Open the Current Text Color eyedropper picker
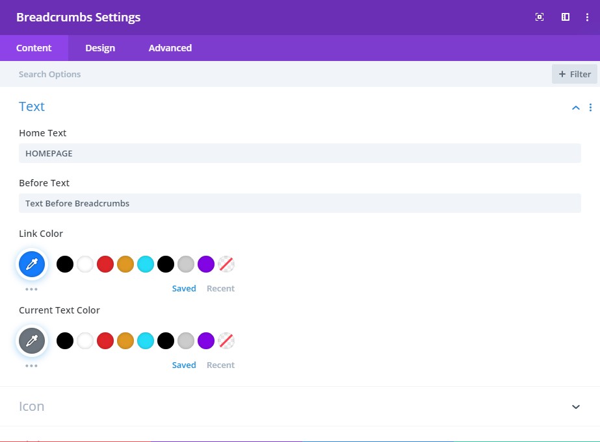This screenshot has height=442, width=600. click(32, 341)
